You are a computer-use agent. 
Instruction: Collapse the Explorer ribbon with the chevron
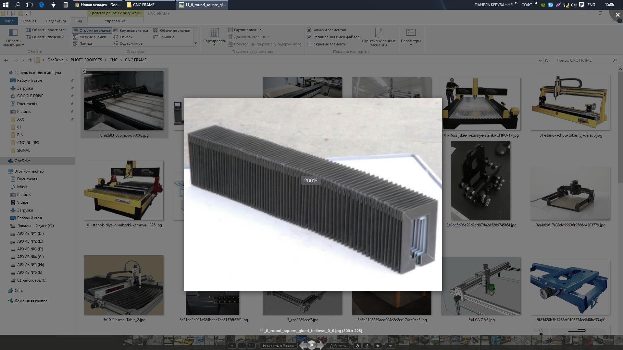pyautogui.click(x=613, y=21)
